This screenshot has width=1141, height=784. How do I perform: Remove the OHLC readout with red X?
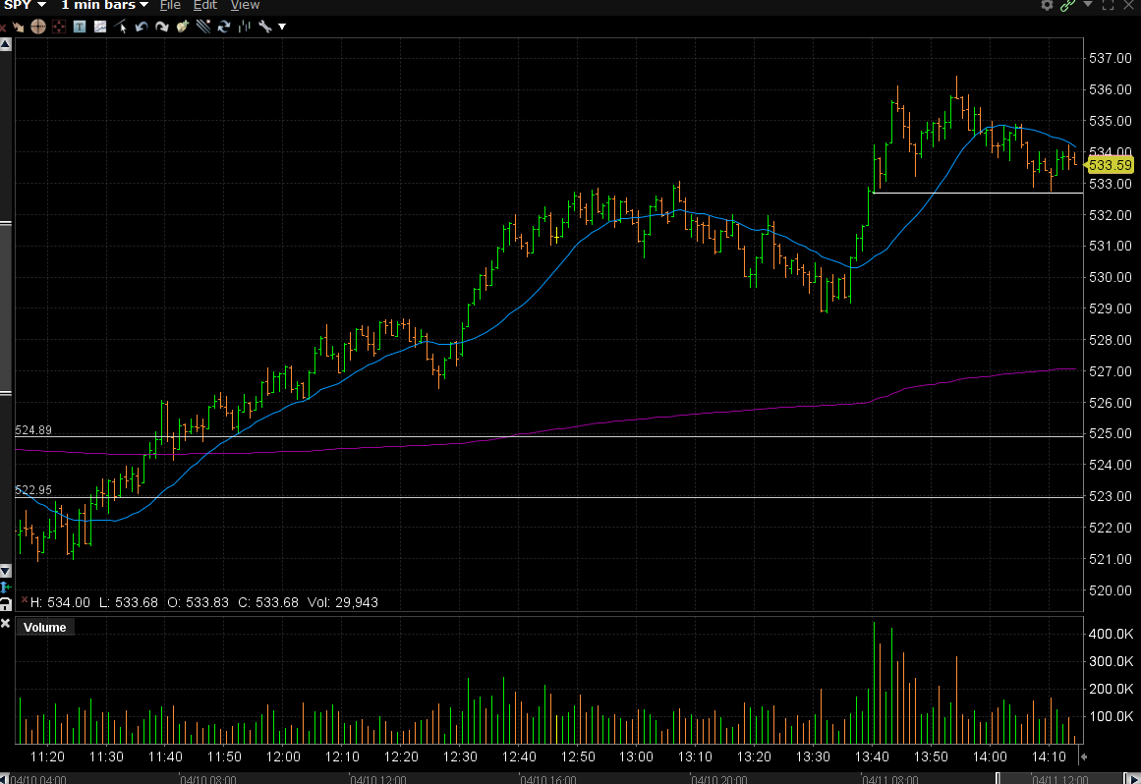pos(24,600)
